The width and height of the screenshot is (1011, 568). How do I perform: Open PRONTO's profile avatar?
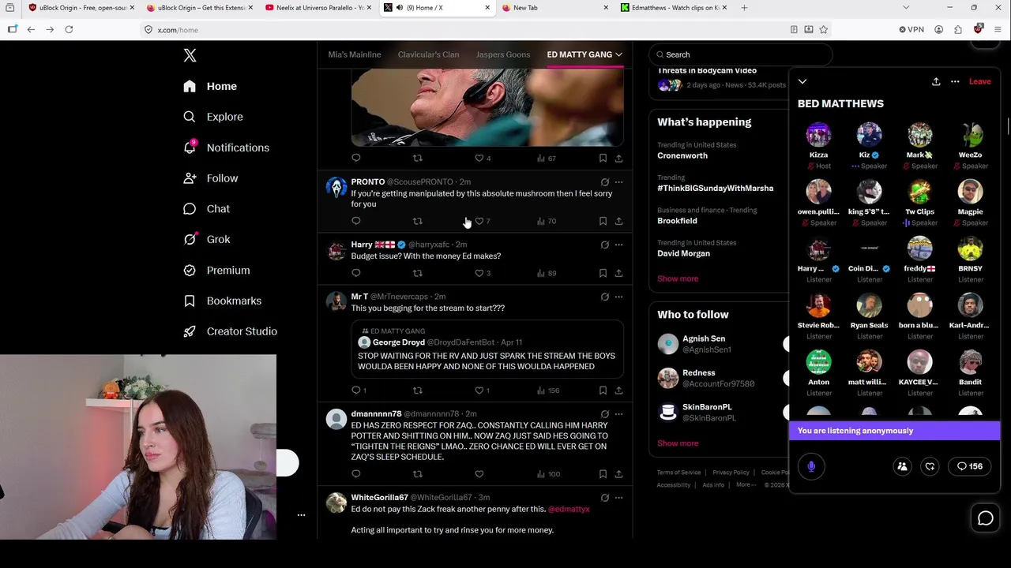[x=336, y=188]
